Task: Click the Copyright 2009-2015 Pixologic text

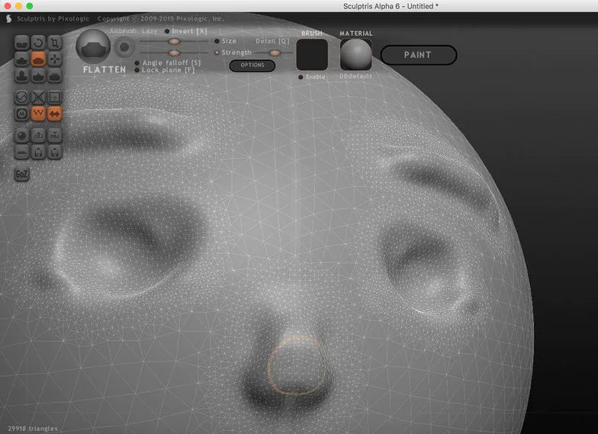Action: tap(160, 18)
